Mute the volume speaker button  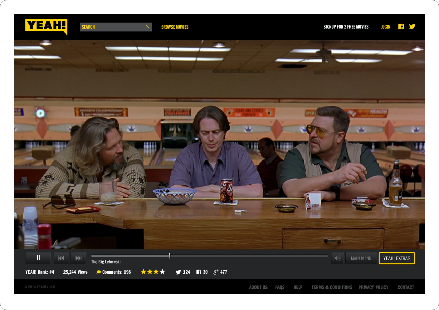[337, 258]
